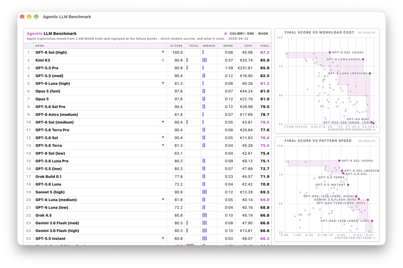This screenshot has width=403, height=268.
Task: Click the 'COLIBRIX ONE × BitGN' branding text
Action: click(249, 34)
